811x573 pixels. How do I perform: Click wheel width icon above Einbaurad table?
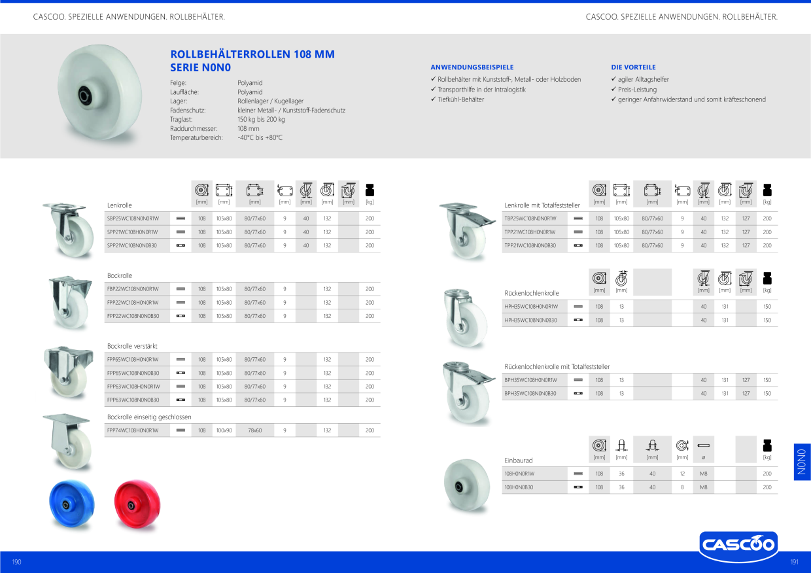point(621,445)
